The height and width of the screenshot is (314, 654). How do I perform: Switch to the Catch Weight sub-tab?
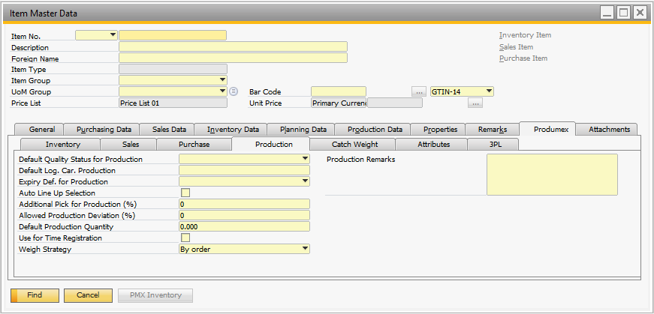(354, 144)
